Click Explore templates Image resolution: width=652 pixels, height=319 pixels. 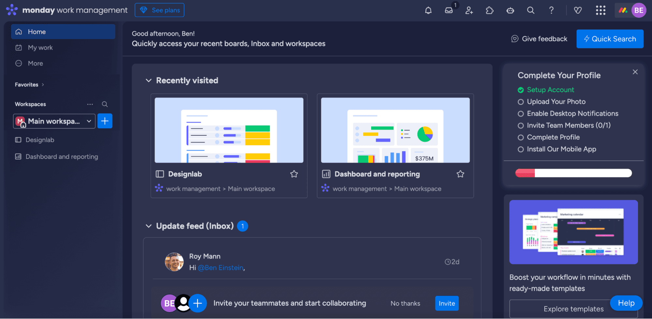573,309
